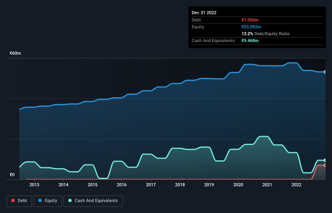Click the Cash And Equivalents tooltip label
This screenshot has width=332, height=213.
213,40
